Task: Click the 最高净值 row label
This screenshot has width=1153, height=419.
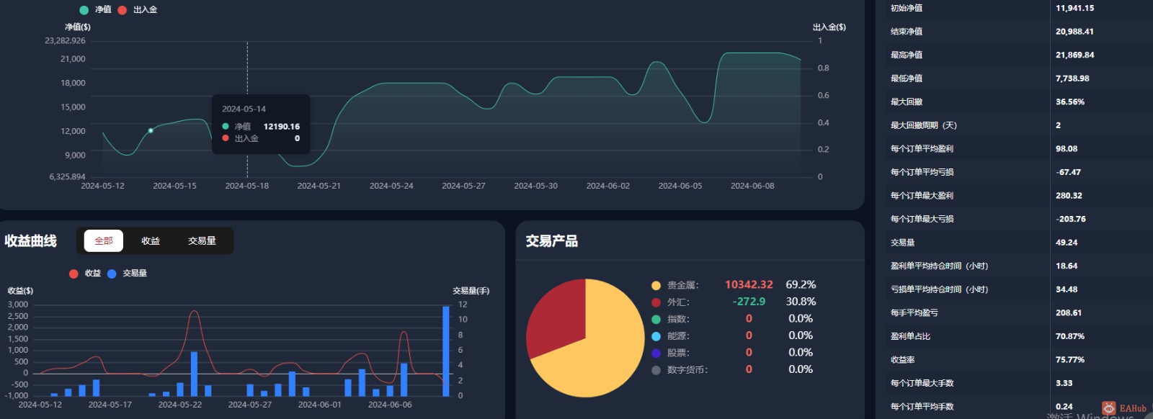Action: pos(906,55)
